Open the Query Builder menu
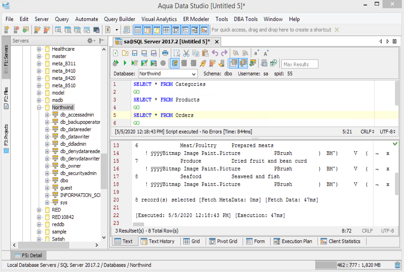 [x=120, y=19]
